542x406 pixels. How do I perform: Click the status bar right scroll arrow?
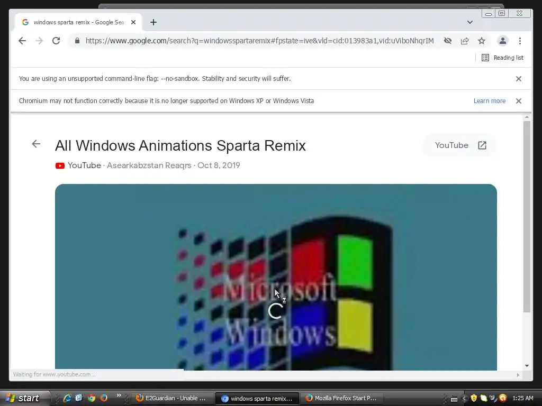click(518, 375)
